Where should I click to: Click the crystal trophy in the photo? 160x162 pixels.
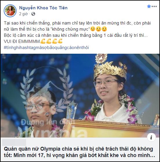click(x=72, y=110)
